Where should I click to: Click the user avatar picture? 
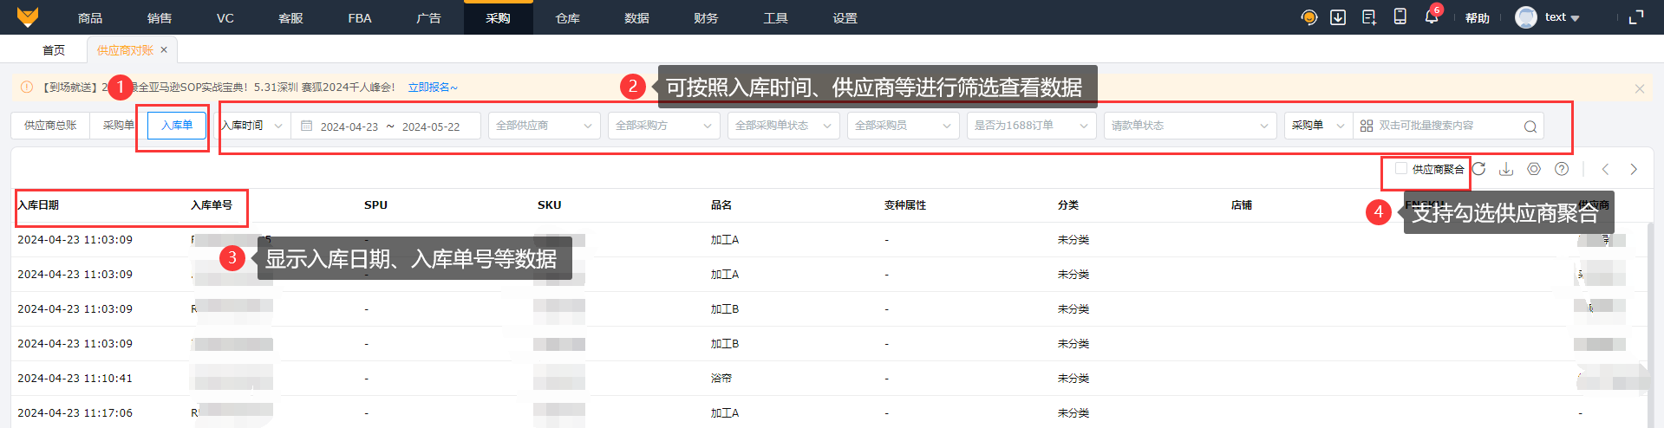pyautogui.click(x=1525, y=17)
